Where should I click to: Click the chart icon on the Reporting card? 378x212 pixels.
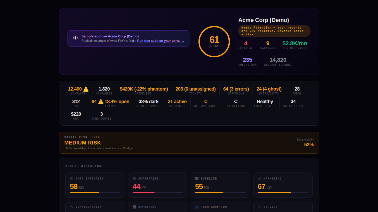click(134, 207)
